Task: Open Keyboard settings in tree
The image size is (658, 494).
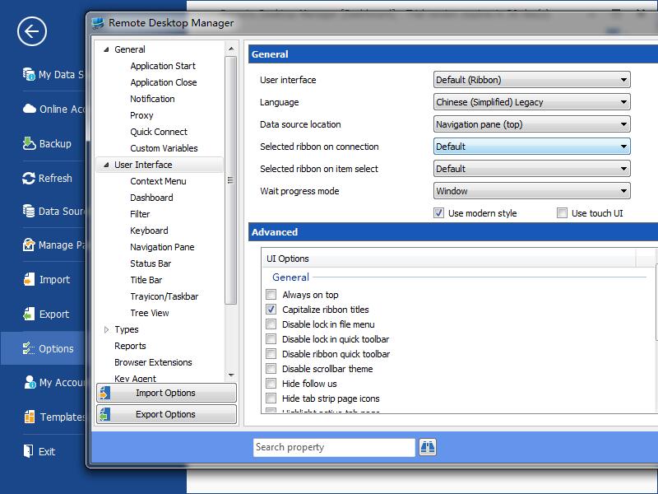Action: tap(149, 231)
